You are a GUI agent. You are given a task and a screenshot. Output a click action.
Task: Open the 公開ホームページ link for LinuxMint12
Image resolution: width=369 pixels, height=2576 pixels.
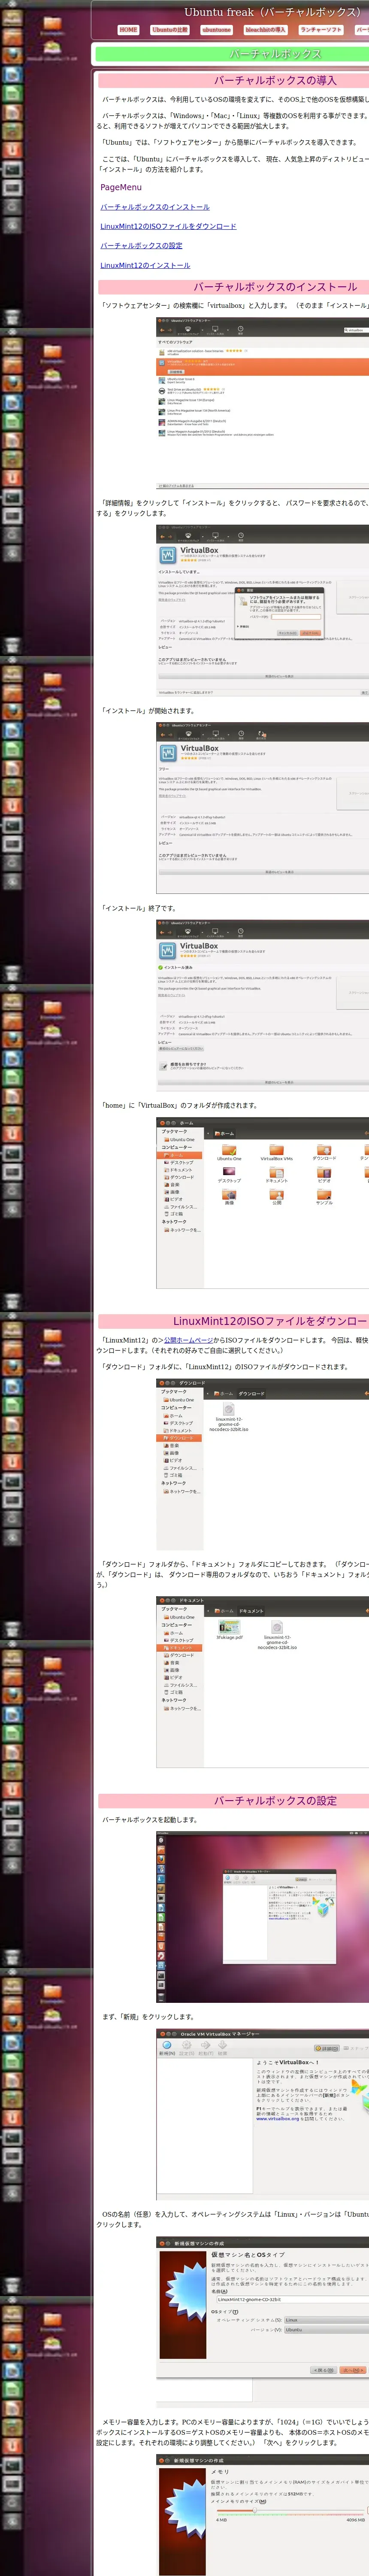[x=188, y=1340]
